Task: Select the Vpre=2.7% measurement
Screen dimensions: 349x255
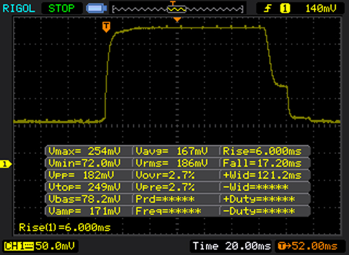Action: [x=165, y=187]
